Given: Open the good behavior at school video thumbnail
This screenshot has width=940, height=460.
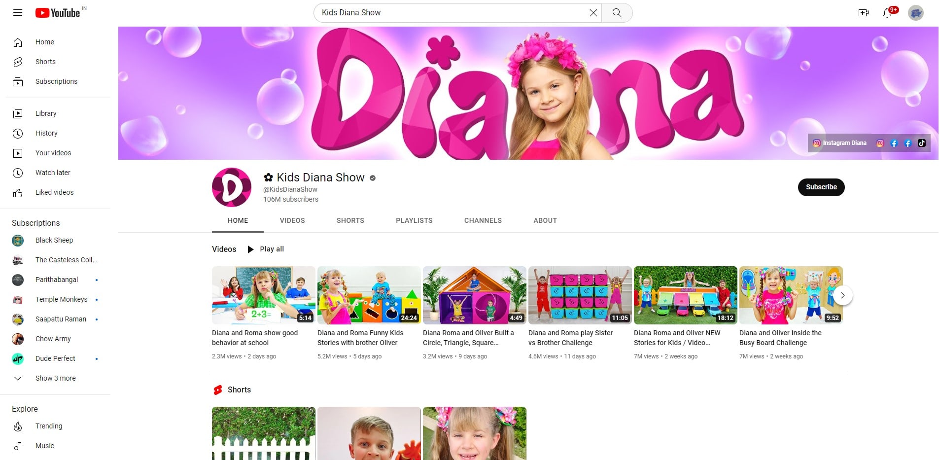Looking at the screenshot, I should tap(263, 295).
